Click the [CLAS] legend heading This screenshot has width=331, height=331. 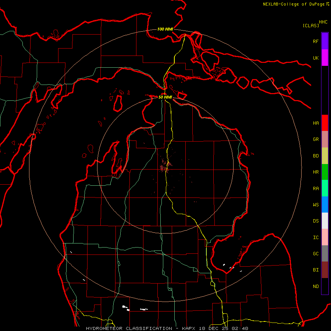click(x=311, y=25)
